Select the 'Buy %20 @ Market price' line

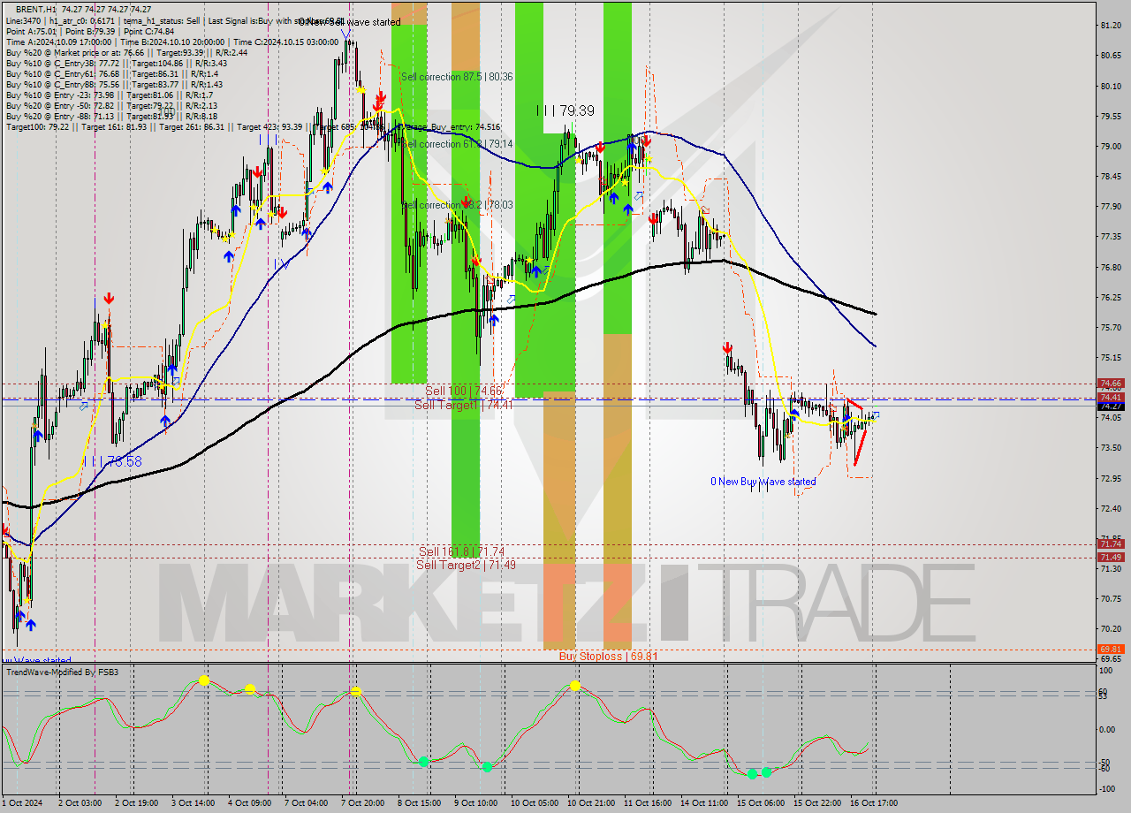pos(126,52)
